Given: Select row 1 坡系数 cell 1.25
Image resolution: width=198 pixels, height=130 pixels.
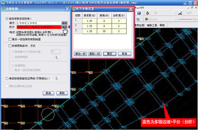Looking at the screenshot, I should pos(89,21).
